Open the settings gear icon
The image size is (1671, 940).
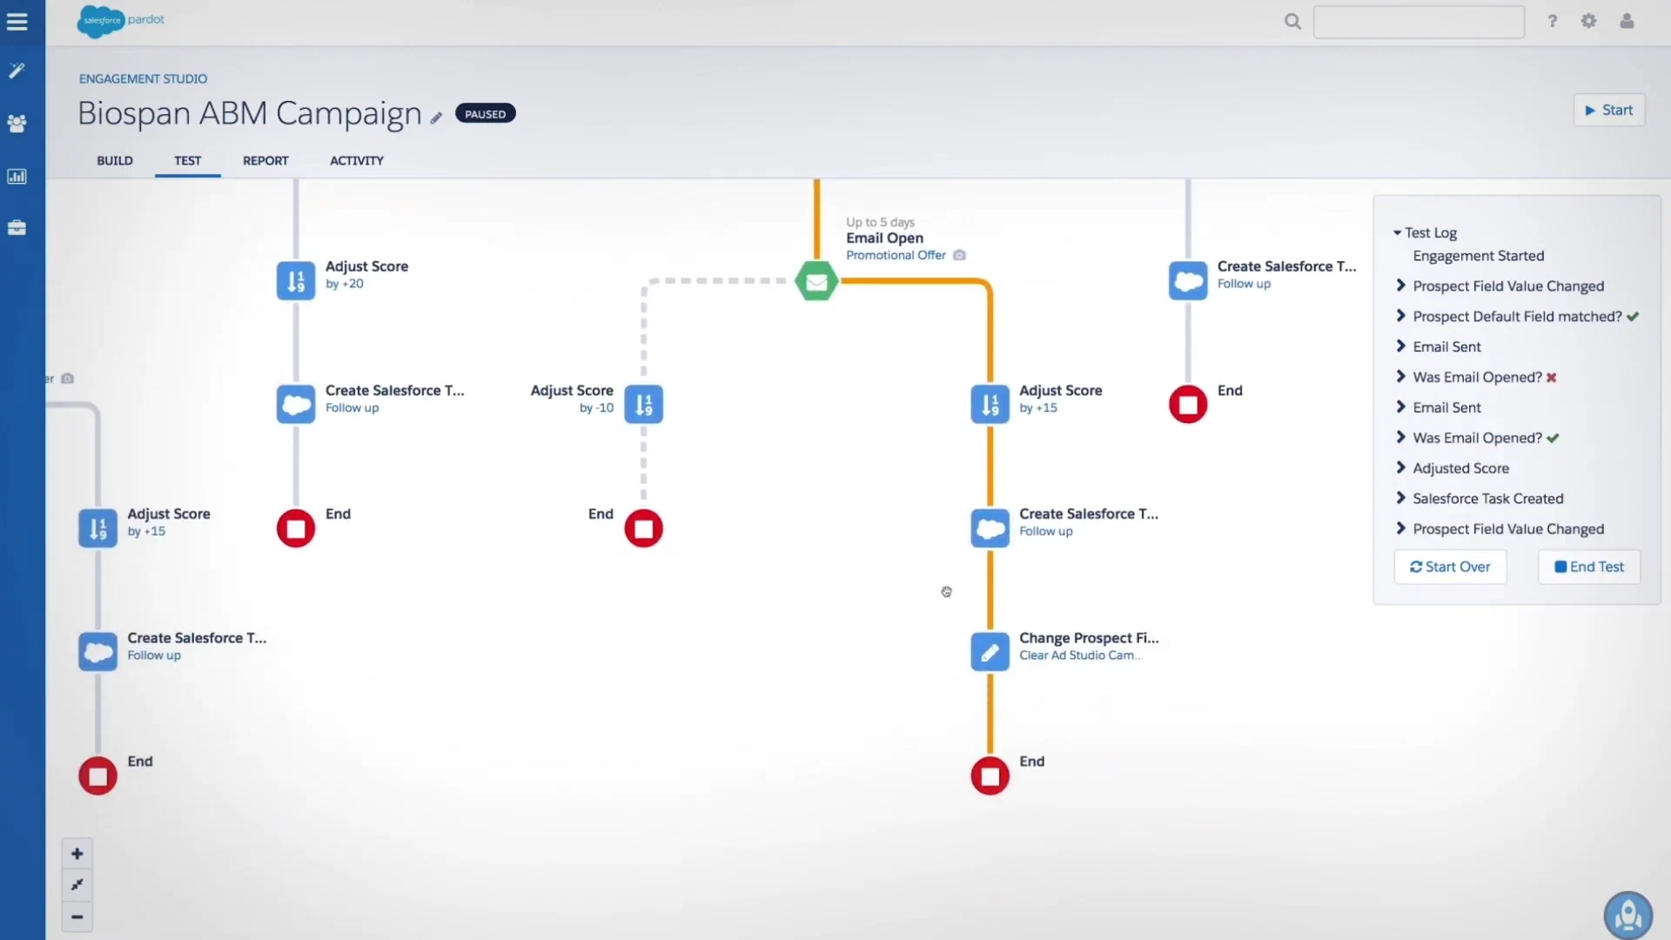1589,21
